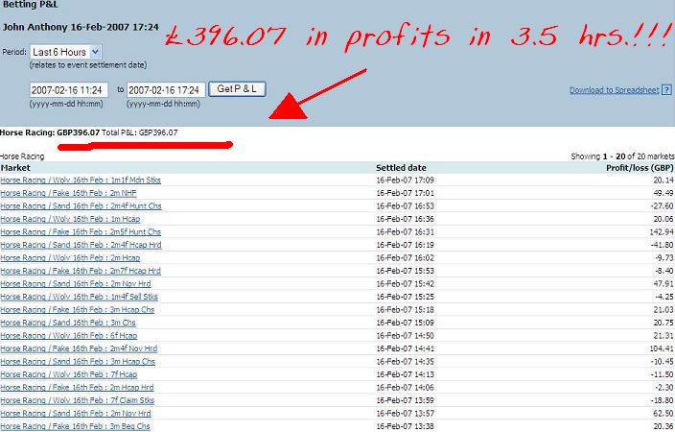This screenshot has width=675, height=432.
Task: Click the Horse Racing: GBP396.07 summary text
Action: [50, 132]
